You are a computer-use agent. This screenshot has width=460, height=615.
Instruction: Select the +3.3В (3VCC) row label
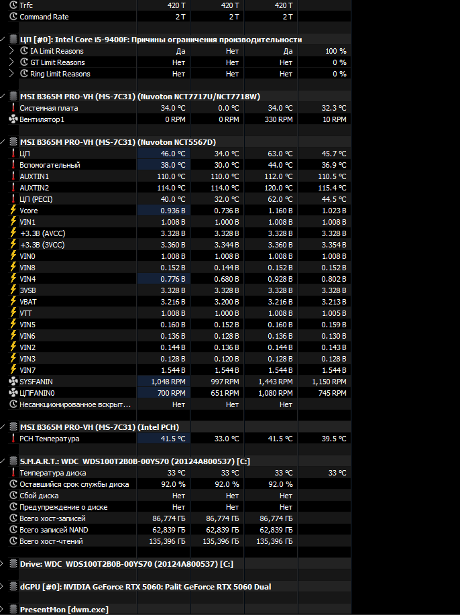(42, 245)
